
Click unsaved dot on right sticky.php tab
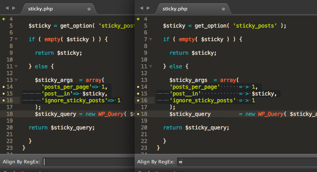(223, 9)
